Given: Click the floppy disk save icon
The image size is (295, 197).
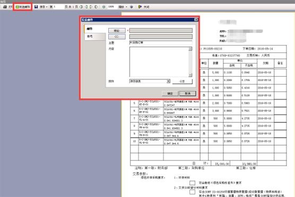Looking at the screenshot, I should pyautogui.click(x=36, y=7).
